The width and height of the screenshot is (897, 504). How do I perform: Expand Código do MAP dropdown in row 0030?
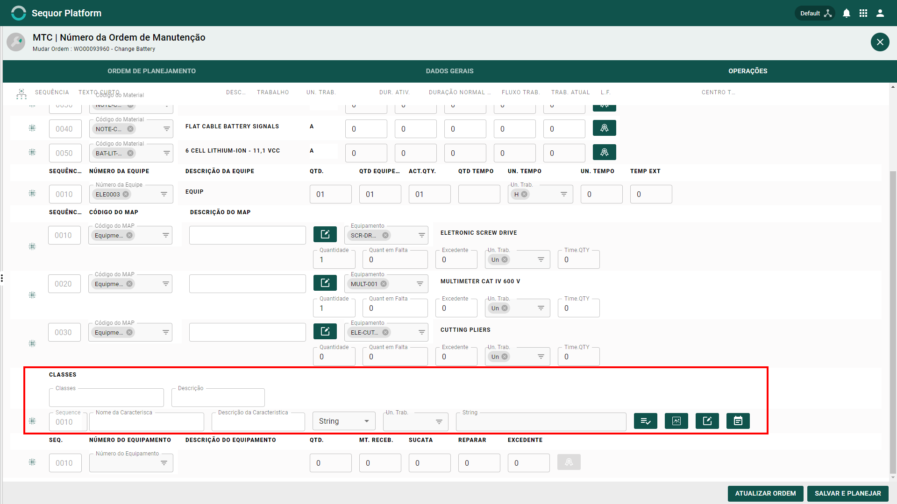pos(166,332)
